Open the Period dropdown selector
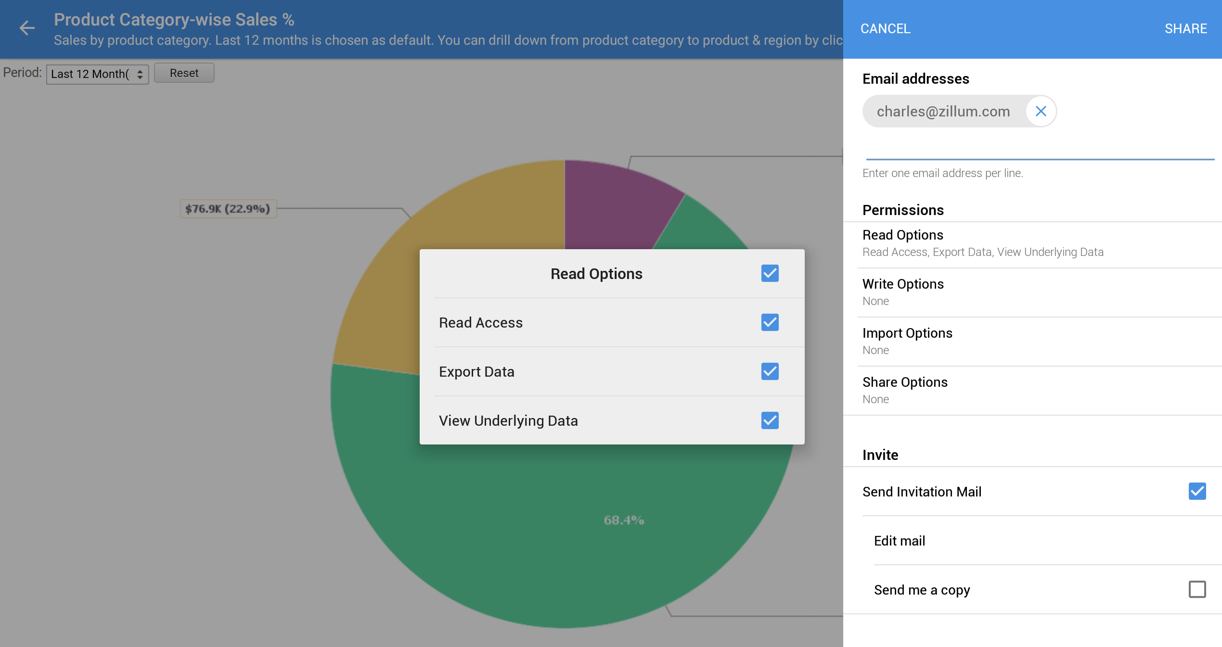The height and width of the screenshot is (647, 1222). click(x=97, y=74)
